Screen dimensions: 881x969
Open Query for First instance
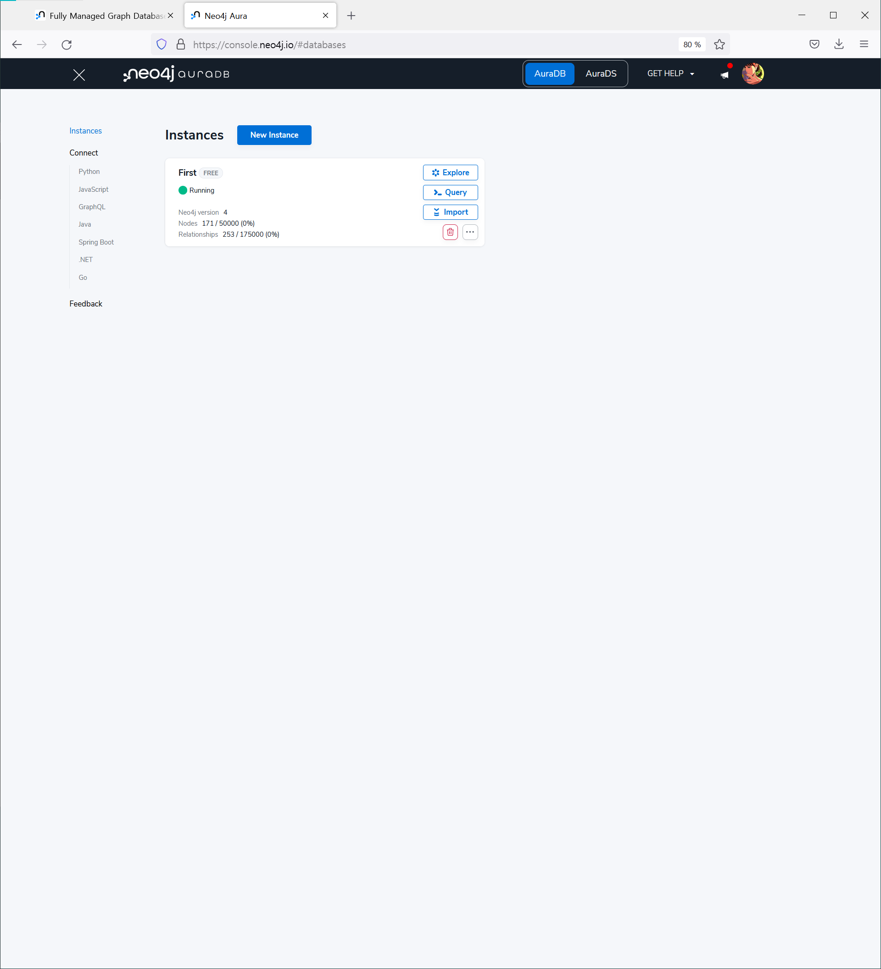point(450,192)
